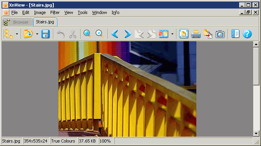Select the Stairs.jpg tab
Image resolution: width=261 pixels, height=146 pixels.
(x=45, y=22)
